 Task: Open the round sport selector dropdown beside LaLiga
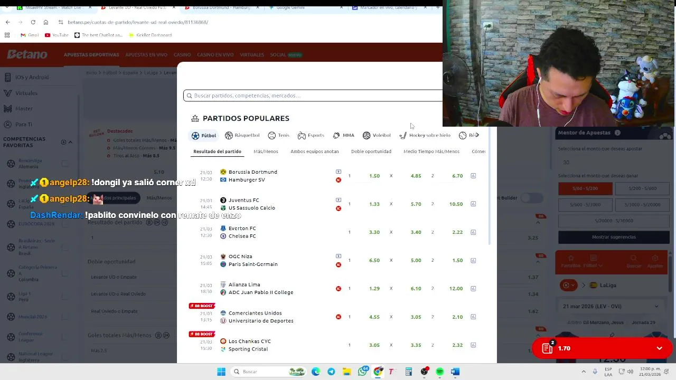pos(569,285)
